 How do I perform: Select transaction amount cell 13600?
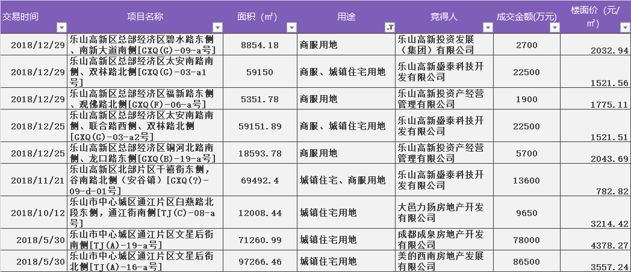click(x=527, y=180)
